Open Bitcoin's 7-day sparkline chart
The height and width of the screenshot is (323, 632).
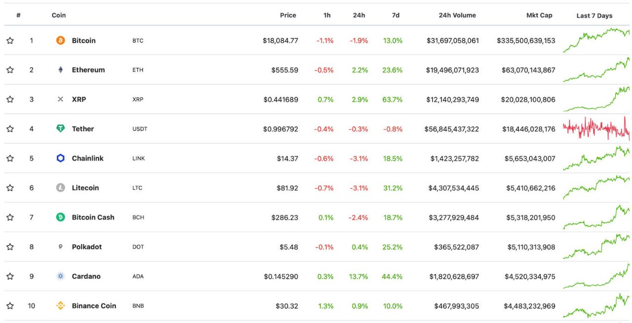pyautogui.click(x=596, y=40)
